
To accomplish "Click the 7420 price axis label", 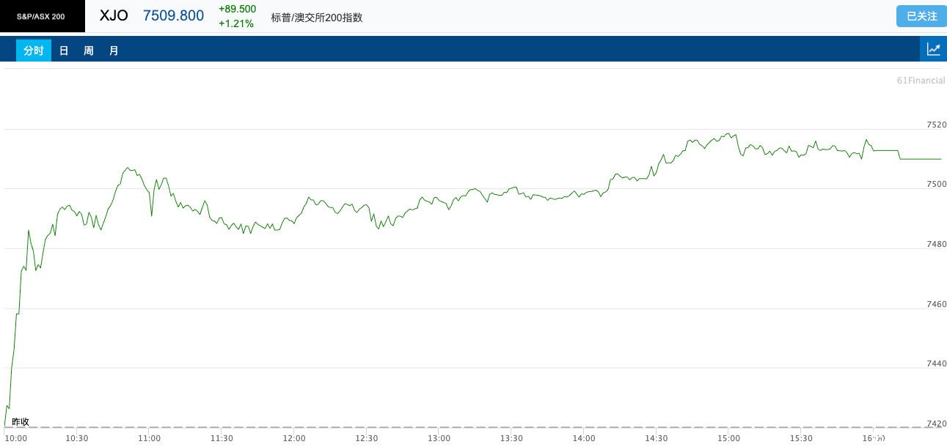I will (936, 423).
